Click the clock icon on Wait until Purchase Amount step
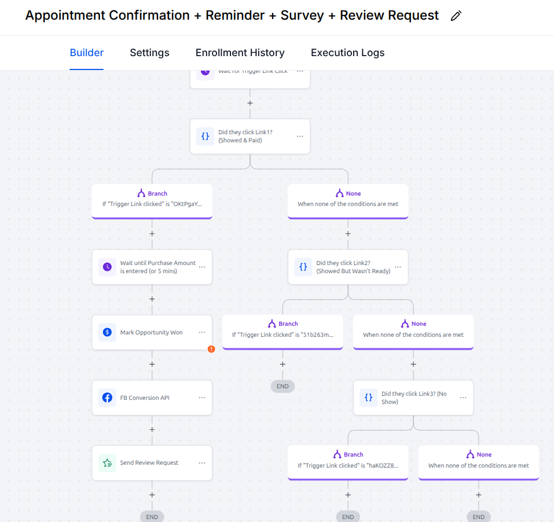 (x=107, y=267)
